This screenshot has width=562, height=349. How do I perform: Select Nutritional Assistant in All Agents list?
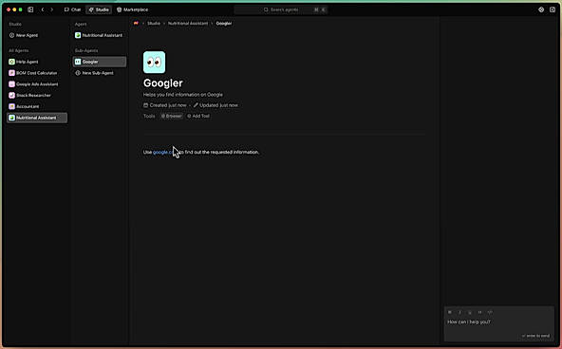(x=37, y=118)
